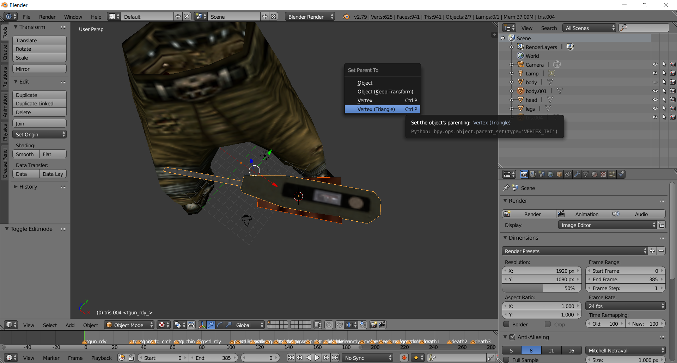The width and height of the screenshot is (677, 363).
Task: Disable the Anti-Aliasing checkbox
Action: 513,337
